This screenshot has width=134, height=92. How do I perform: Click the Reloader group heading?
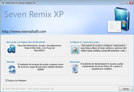pos(10,62)
